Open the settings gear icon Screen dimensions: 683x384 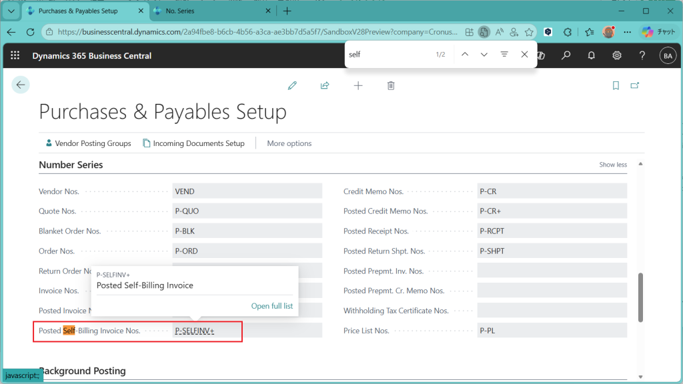(x=617, y=56)
